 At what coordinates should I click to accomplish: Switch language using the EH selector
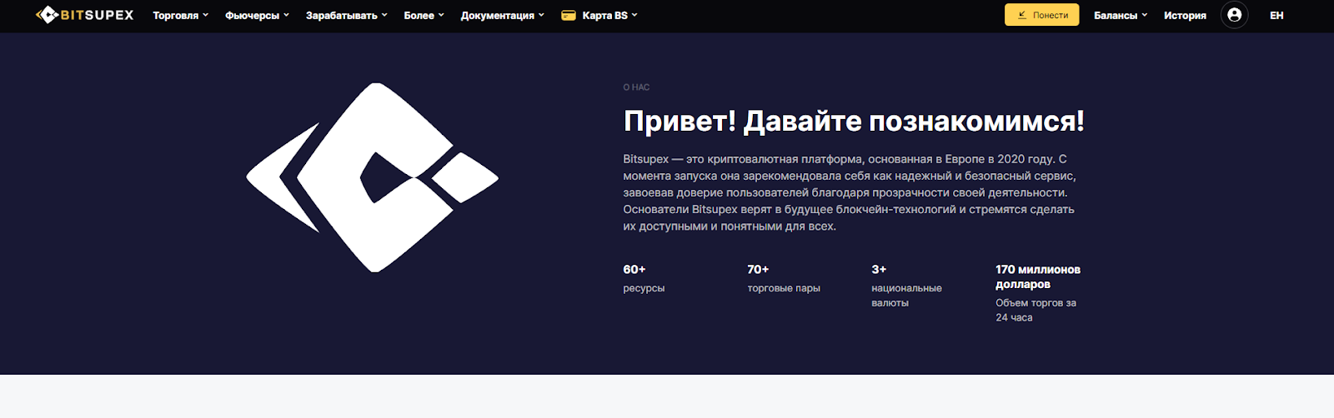click(x=1276, y=15)
